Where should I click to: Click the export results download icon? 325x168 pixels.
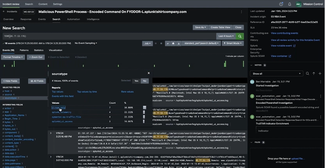point(179,43)
